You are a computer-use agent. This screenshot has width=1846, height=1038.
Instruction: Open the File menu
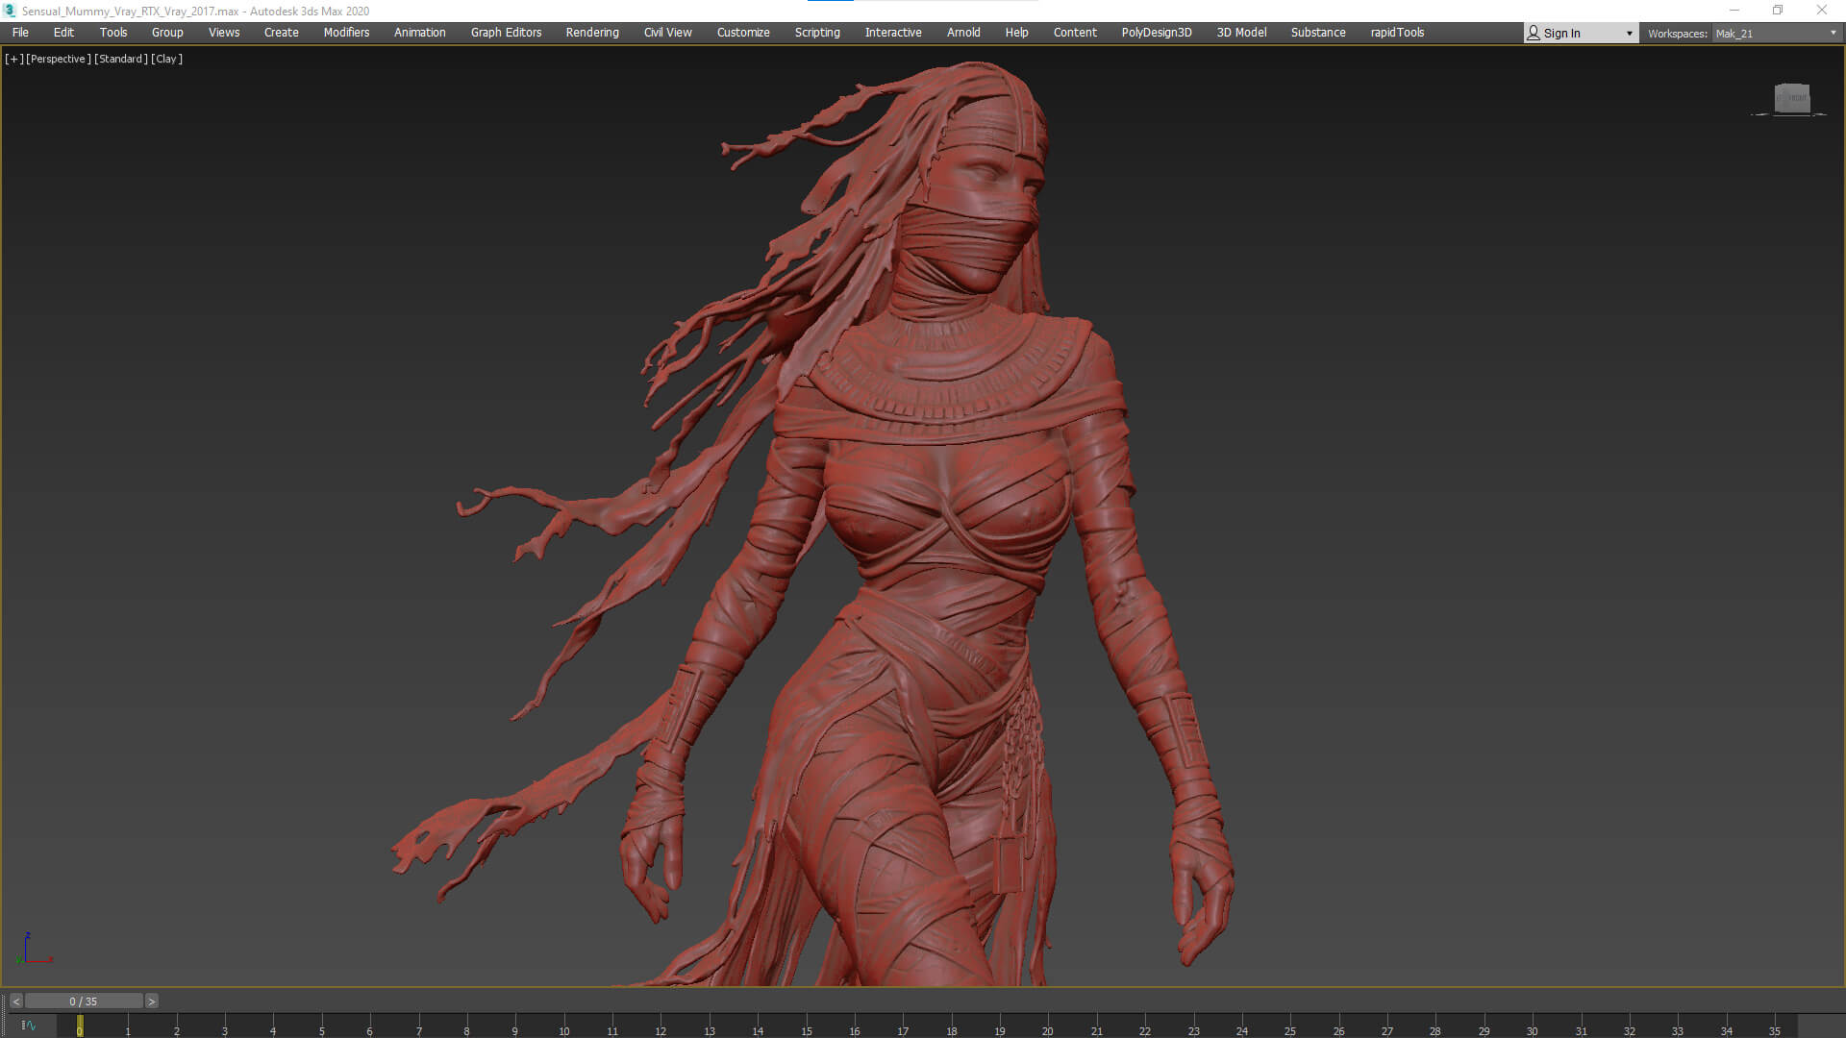point(20,33)
